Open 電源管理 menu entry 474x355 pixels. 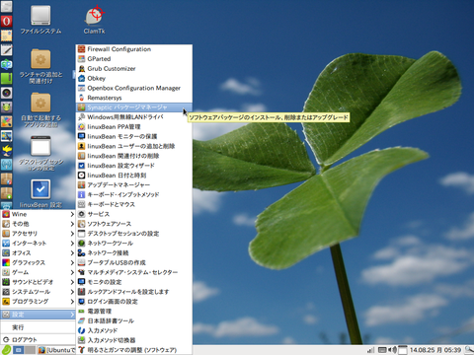coord(134,312)
